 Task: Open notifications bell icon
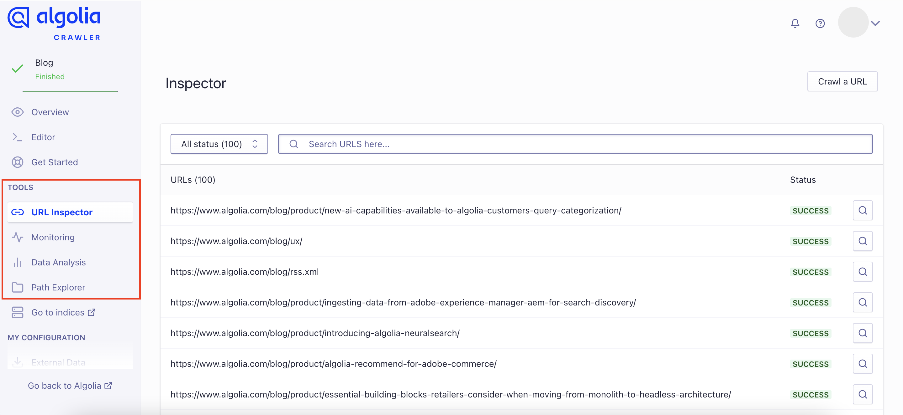pos(795,23)
